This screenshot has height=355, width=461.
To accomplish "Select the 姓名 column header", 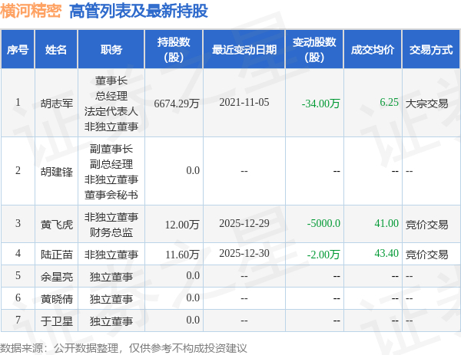I will [56, 49].
